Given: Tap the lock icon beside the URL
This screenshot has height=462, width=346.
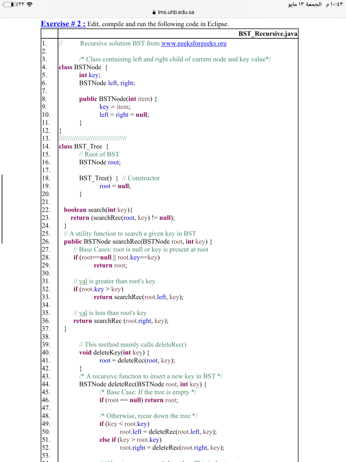Looking at the screenshot, I should pyautogui.click(x=154, y=12).
